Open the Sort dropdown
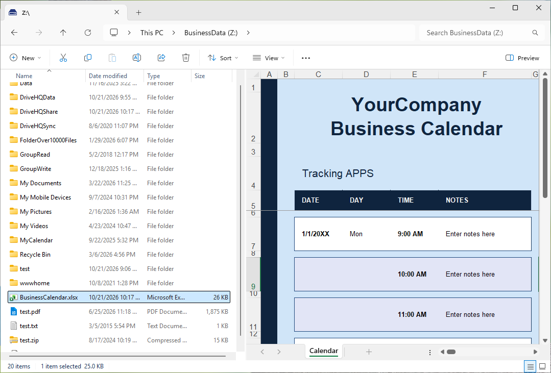The image size is (551, 373). point(223,58)
